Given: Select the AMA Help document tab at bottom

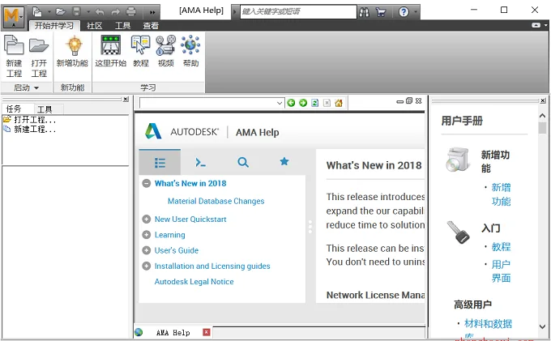Looking at the screenshot, I should (173, 332).
